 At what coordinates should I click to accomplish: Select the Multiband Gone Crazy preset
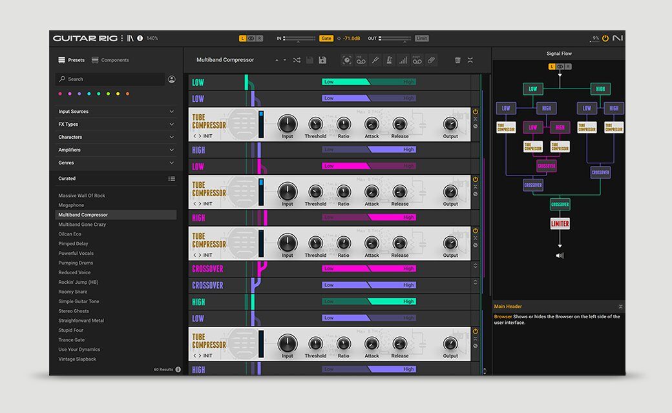82,225
